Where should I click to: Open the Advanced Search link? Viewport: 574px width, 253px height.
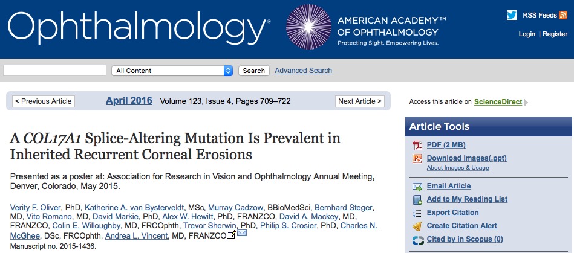(x=303, y=71)
